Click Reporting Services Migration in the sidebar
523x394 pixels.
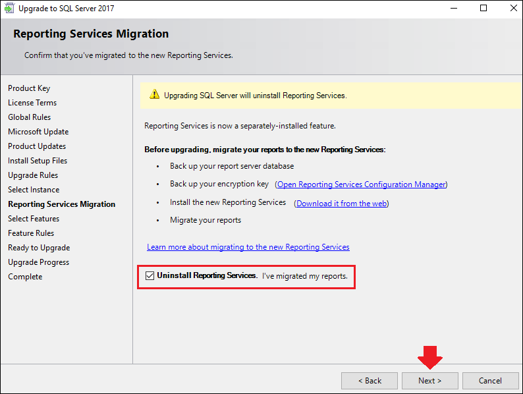pyautogui.click(x=62, y=204)
